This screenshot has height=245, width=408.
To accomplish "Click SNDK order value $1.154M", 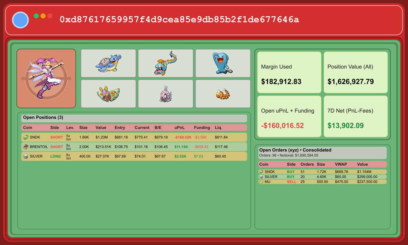I will point(364,172).
